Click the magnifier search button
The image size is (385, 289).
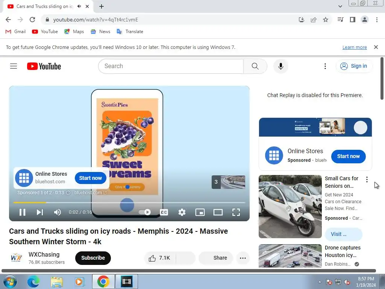(255, 66)
